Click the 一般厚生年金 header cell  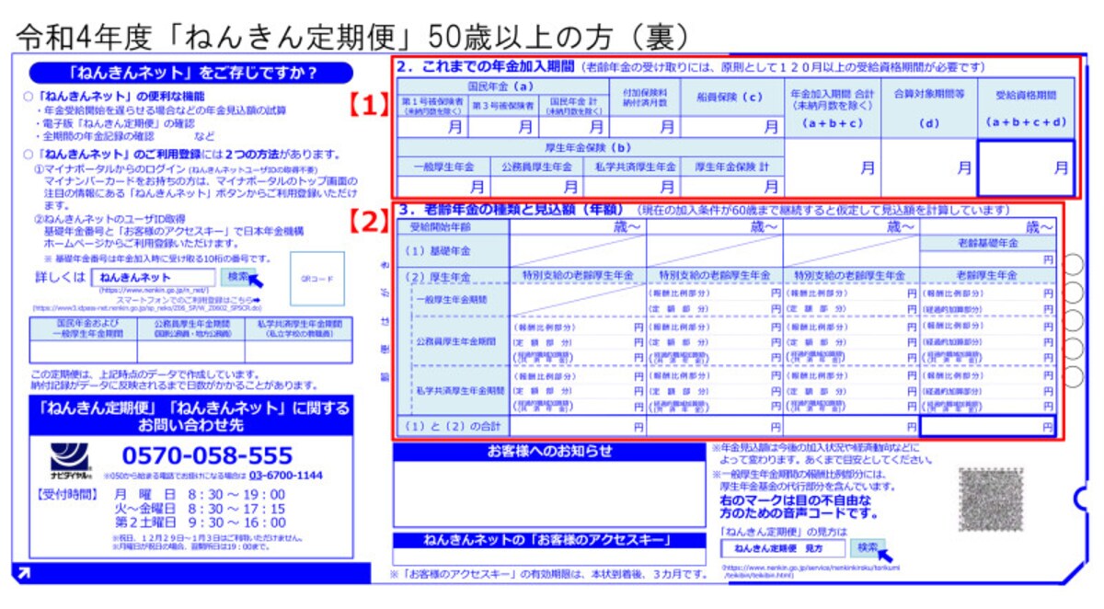[445, 167]
